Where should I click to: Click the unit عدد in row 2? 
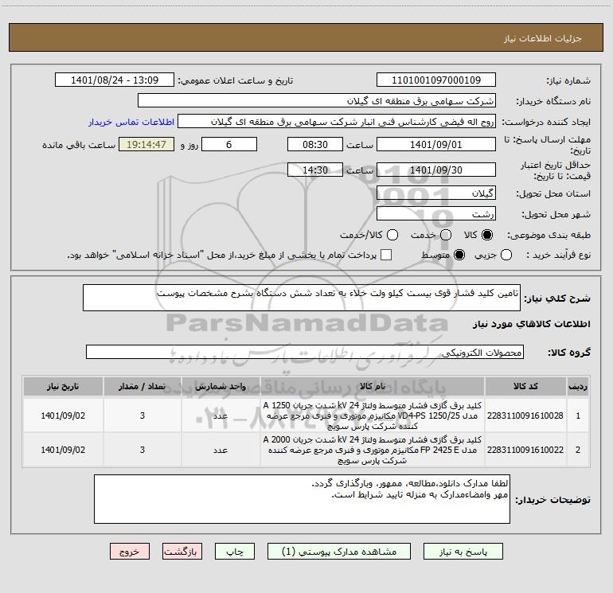[221, 450]
